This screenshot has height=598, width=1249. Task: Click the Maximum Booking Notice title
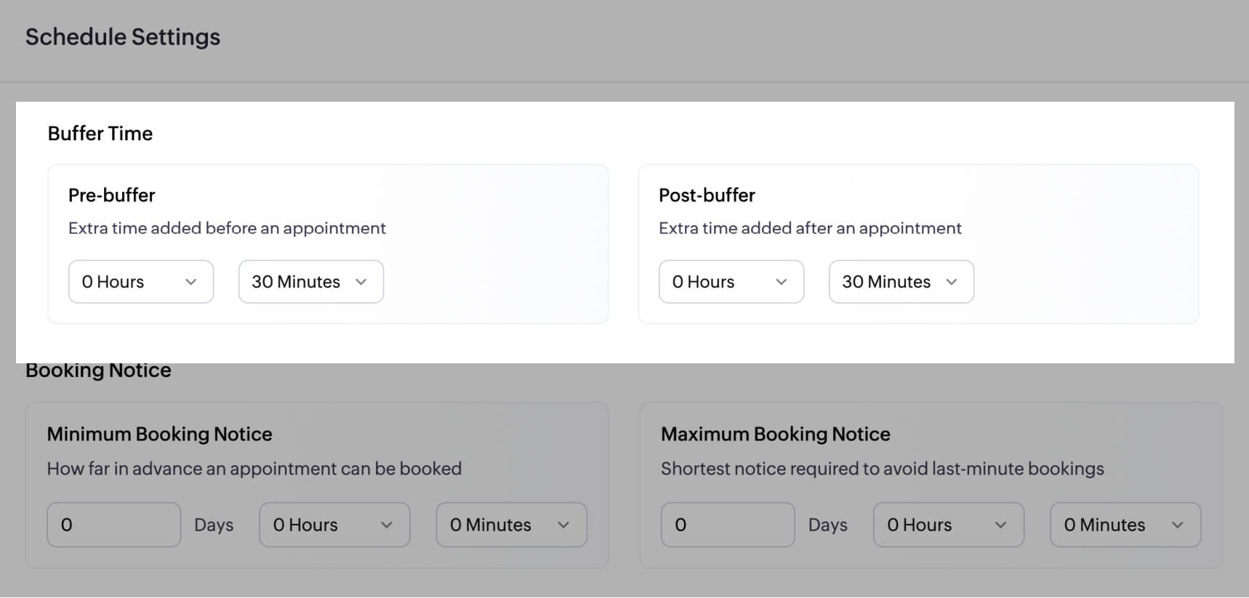click(775, 435)
